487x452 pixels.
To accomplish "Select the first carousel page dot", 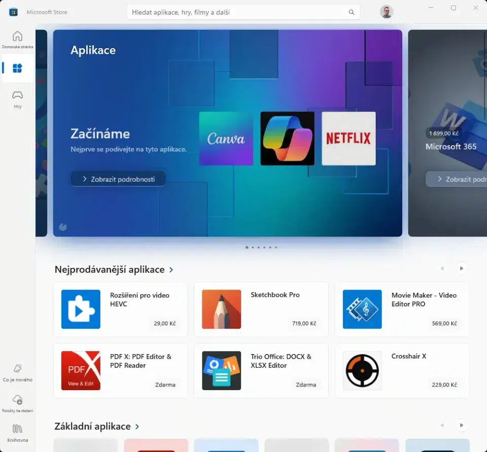I will click(247, 247).
